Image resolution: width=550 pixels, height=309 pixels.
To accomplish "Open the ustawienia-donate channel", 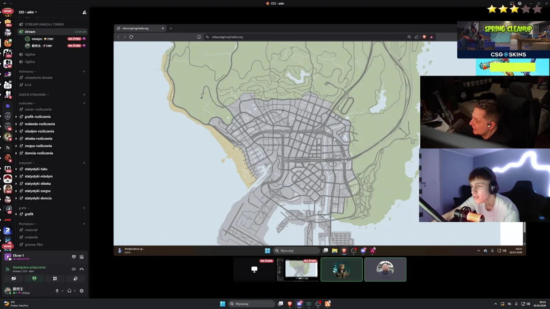I will pos(52,78).
